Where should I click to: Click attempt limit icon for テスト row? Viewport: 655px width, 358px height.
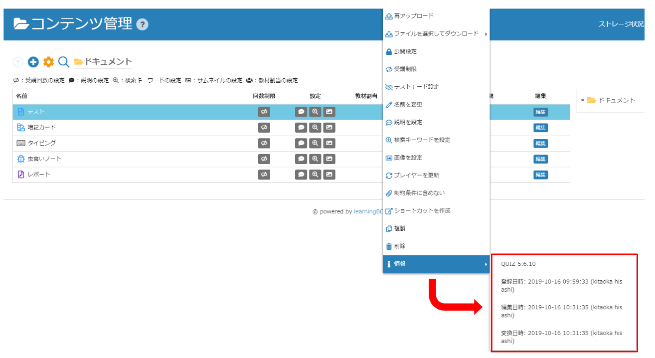(264, 112)
